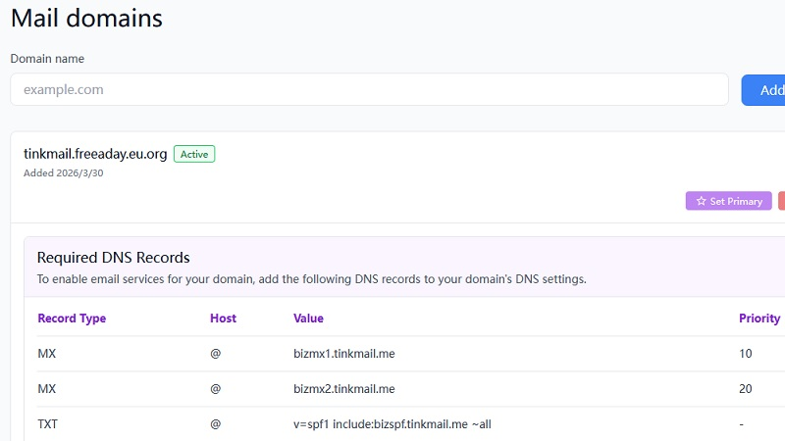Click the Record Type column header
The image size is (785, 441).
coord(72,318)
